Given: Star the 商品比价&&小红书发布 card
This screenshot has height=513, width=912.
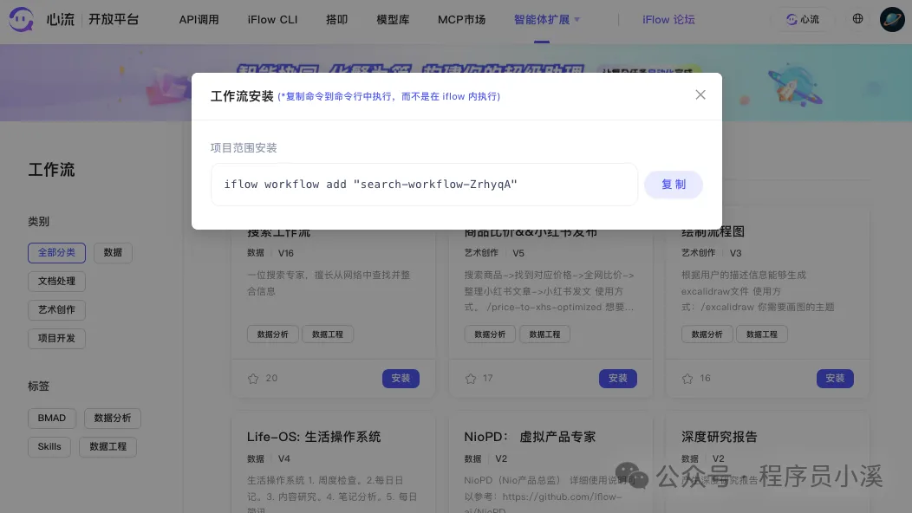Looking at the screenshot, I should 469,378.
